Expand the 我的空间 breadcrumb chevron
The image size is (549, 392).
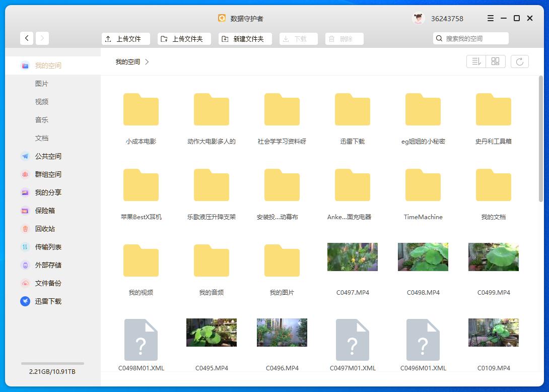click(x=147, y=61)
